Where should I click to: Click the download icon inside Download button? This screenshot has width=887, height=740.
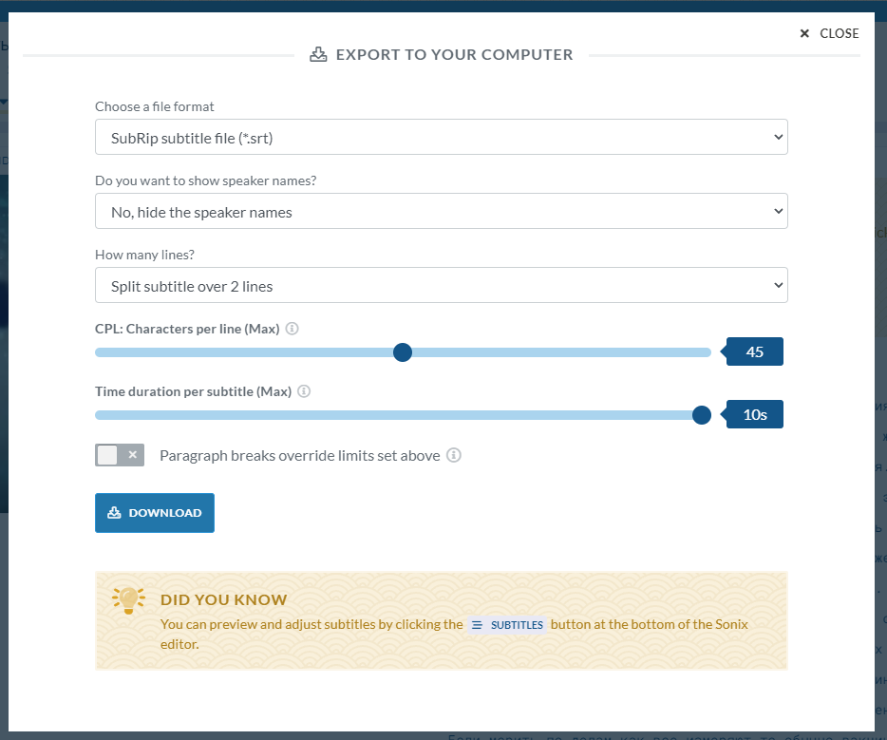[x=114, y=513]
